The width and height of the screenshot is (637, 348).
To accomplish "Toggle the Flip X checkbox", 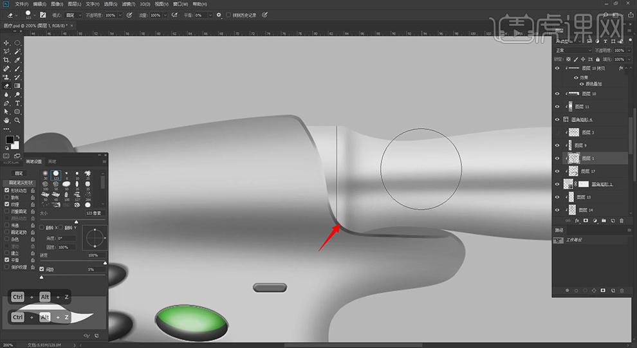I will pyautogui.click(x=42, y=228).
